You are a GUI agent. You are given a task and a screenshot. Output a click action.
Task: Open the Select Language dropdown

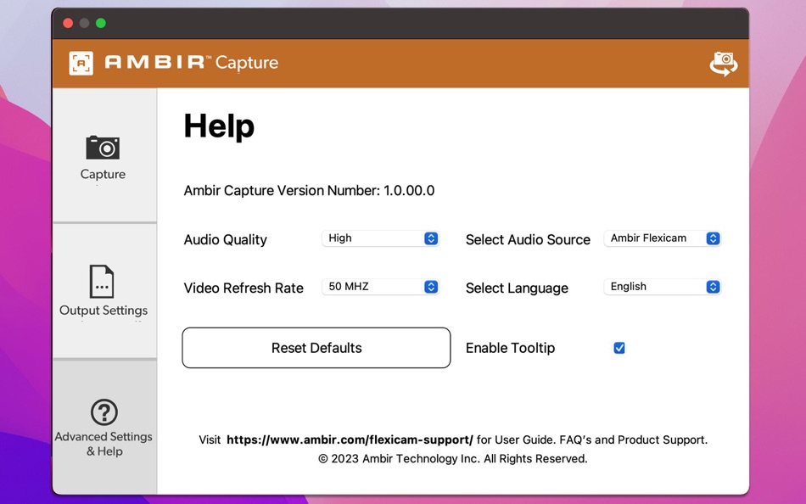click(662, 287)
